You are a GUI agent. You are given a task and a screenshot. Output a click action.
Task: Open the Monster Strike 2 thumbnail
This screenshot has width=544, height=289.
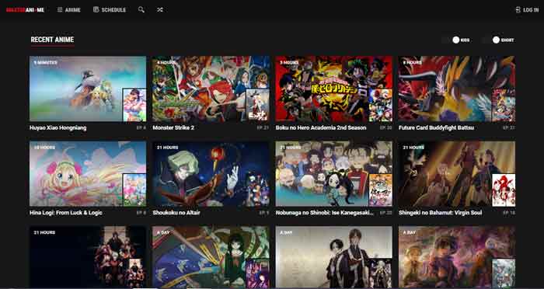211,89
